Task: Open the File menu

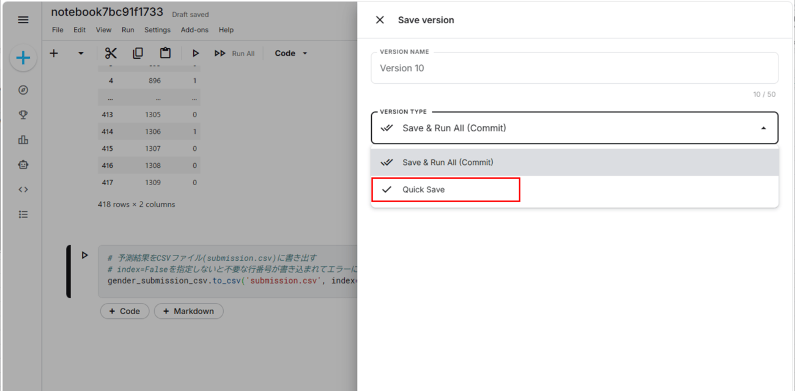Action: [x=57, y=30]
